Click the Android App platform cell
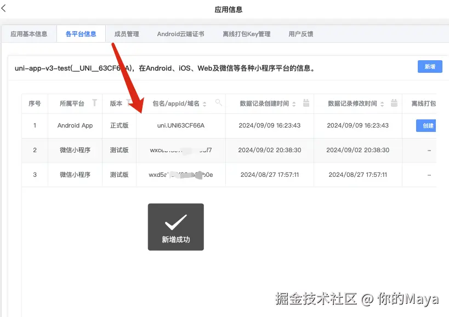Viewport: 449px width, 317px height. [x=75, y=125]
